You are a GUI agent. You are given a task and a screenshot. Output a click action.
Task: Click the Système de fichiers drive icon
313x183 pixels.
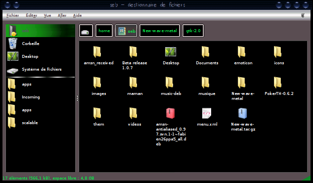(12, 71)
